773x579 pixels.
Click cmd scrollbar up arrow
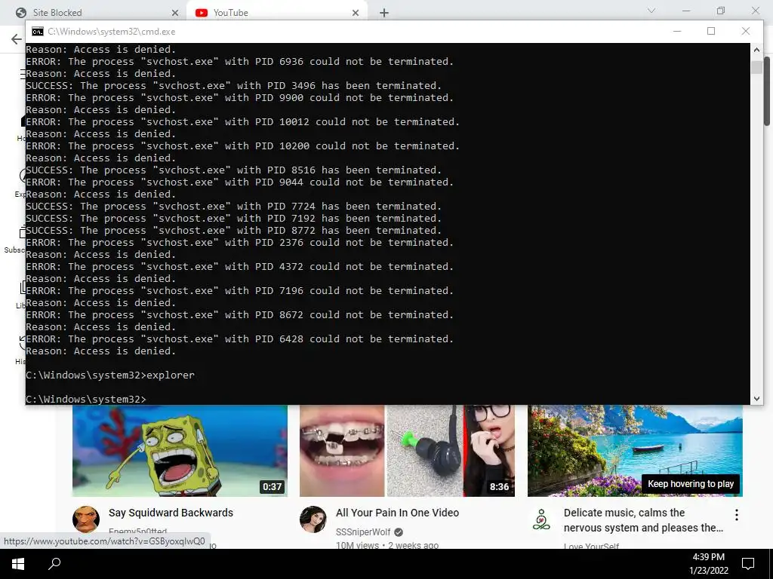click(x=756, y=49)
